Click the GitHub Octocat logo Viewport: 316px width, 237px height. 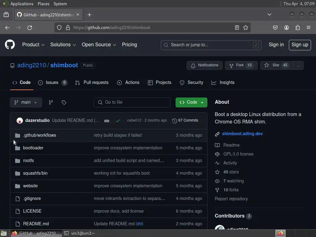tap(10, 44)
